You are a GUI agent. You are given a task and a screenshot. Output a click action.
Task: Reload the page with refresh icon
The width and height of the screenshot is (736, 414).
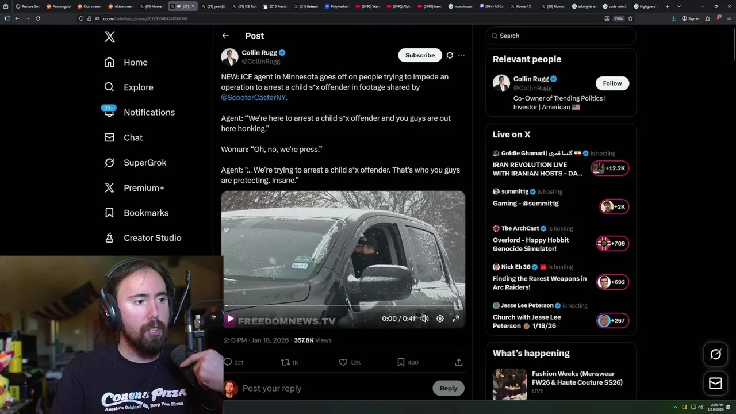coord(38,18)
